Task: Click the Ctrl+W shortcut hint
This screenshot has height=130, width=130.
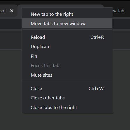Action: pyautogui.click(x=96, y=89)
